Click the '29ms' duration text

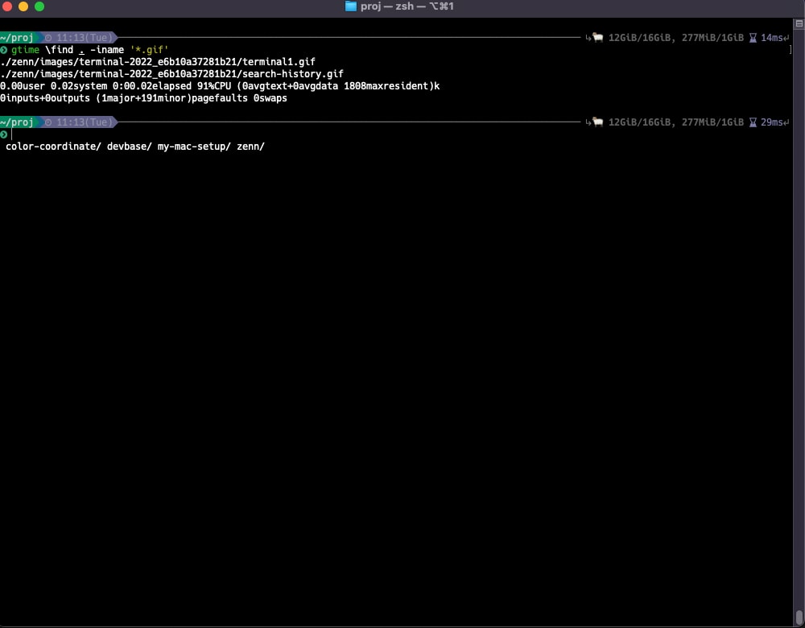[772, 122]
